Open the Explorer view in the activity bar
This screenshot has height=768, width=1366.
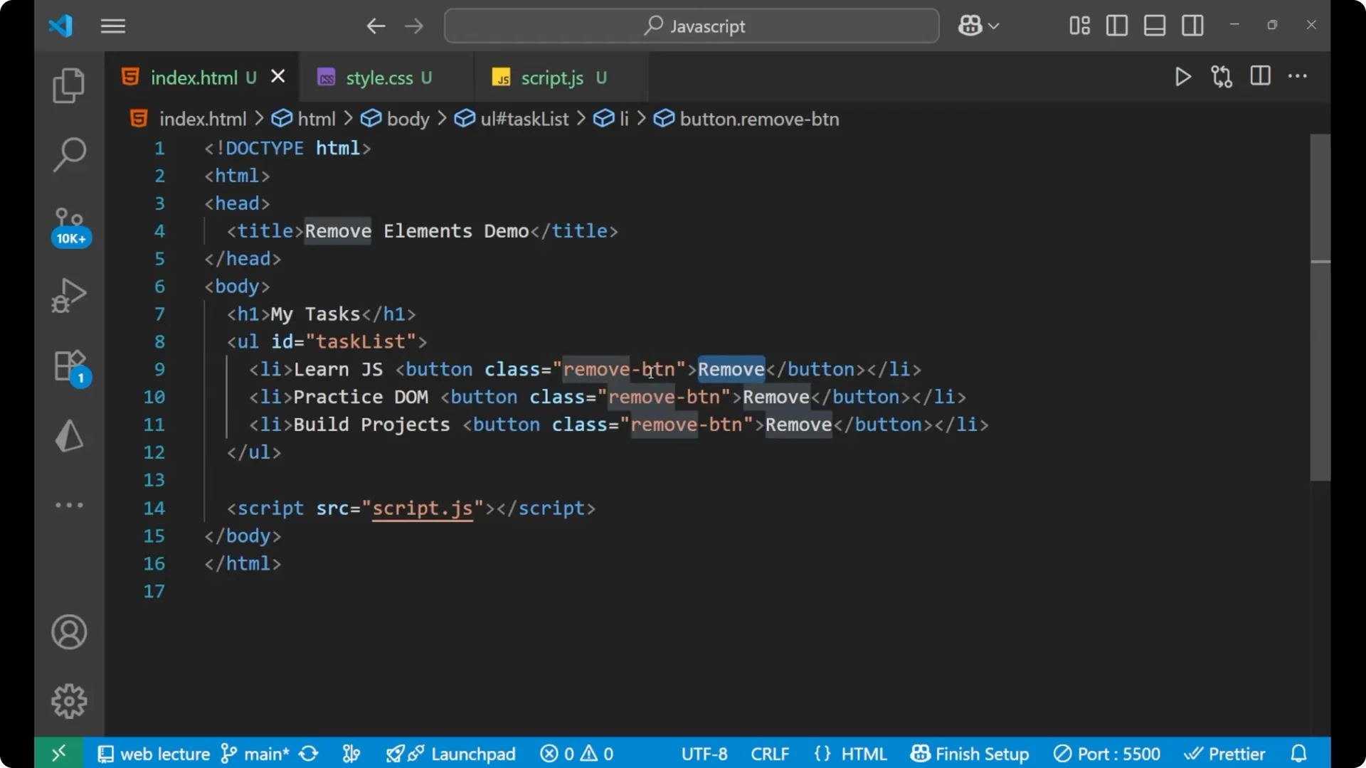coord(68,85)
